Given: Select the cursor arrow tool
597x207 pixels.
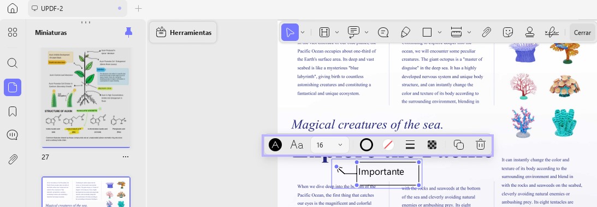Looking at the screenshot, I should 290,32.
